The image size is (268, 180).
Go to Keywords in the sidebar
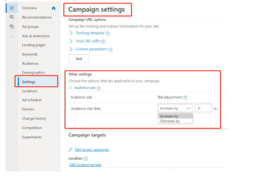(30, 54)
